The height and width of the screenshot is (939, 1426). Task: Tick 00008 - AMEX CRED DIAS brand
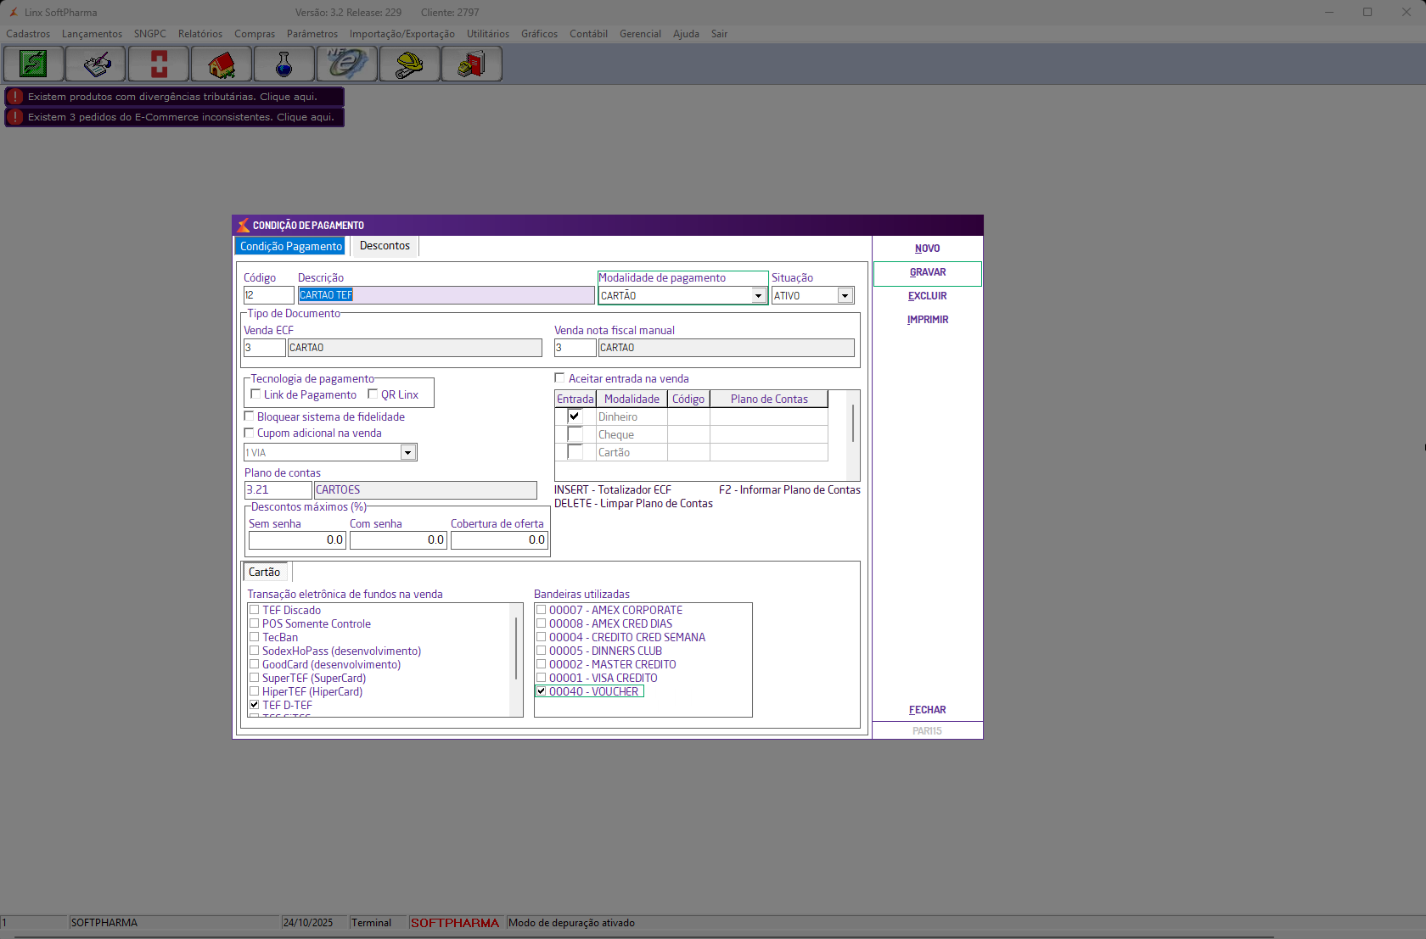point(541,623)
